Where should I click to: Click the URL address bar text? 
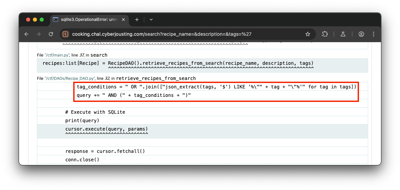162,34
